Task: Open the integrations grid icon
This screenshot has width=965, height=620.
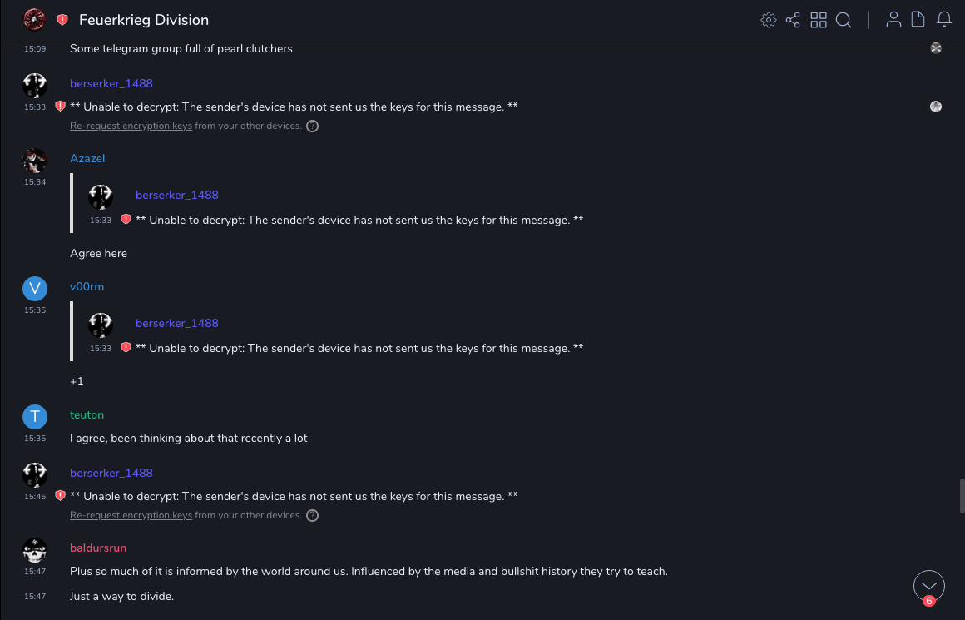Action: point(819,20)
